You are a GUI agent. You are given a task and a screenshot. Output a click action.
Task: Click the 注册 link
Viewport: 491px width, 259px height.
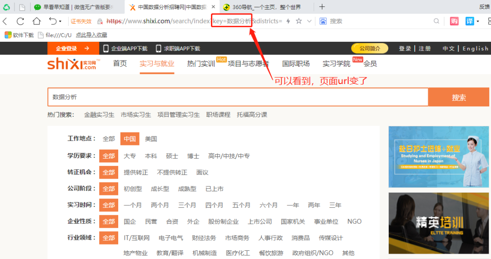click(x=425, y=49)
